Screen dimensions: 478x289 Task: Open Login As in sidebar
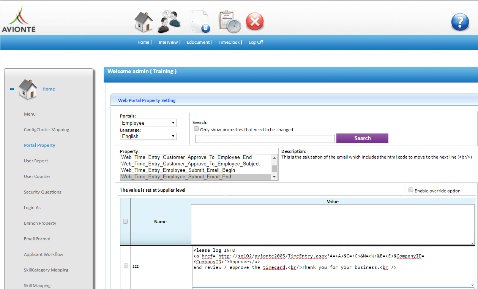tap(32, 208)
